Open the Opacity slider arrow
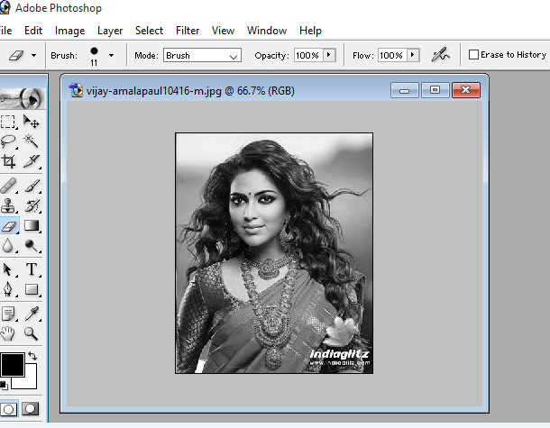The image size is (550, 428). 329,55
